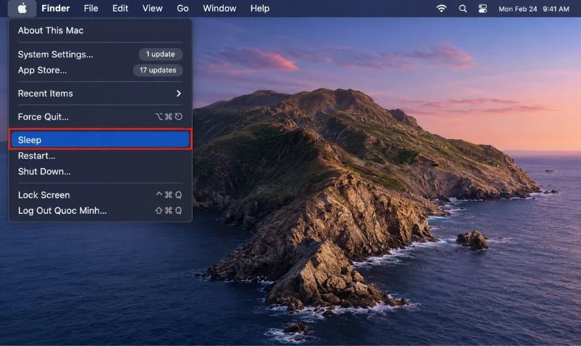Screen dimensions: 581x346
Task: Choose Log Out Quoc Minh
Action: [x=100, y=210]
